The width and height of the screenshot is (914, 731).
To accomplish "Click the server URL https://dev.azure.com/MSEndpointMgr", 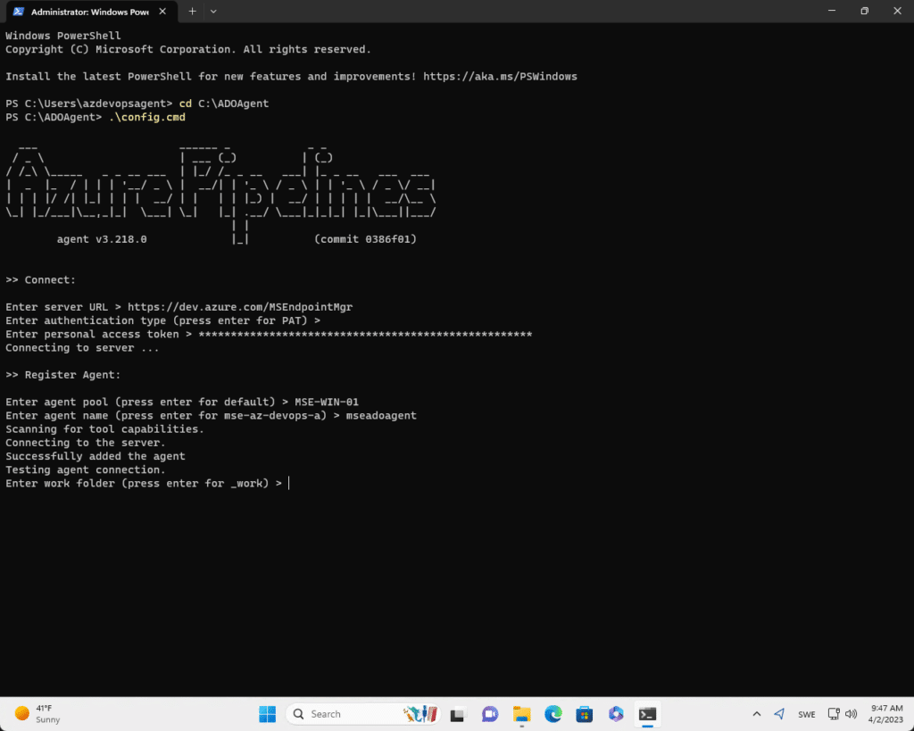I will tap(240, 307).
